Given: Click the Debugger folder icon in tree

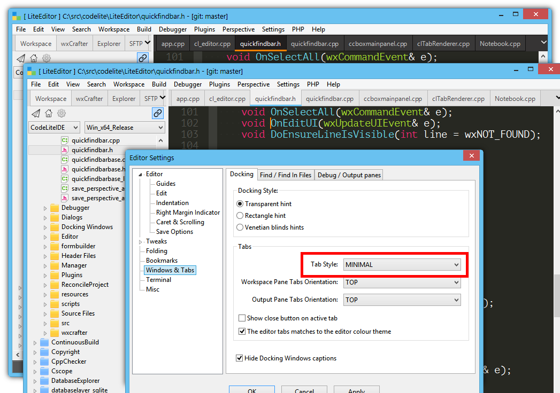Looking at the screenshot, I should (55, 208).
